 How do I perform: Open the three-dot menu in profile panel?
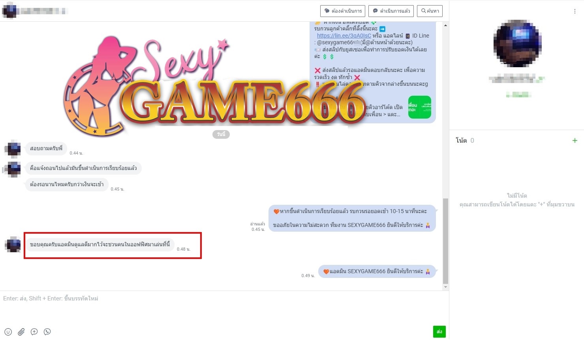pos(575,11)
